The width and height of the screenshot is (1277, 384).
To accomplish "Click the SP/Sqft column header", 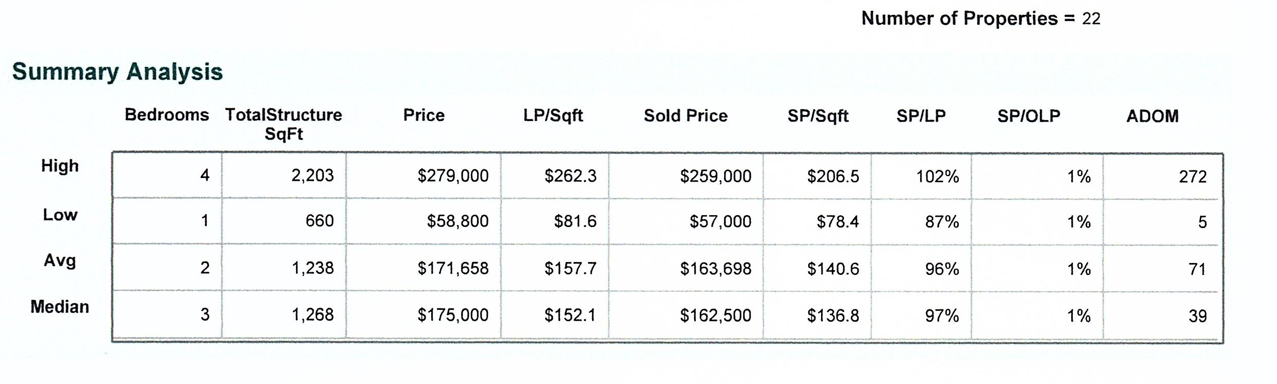I will [817, 116].
